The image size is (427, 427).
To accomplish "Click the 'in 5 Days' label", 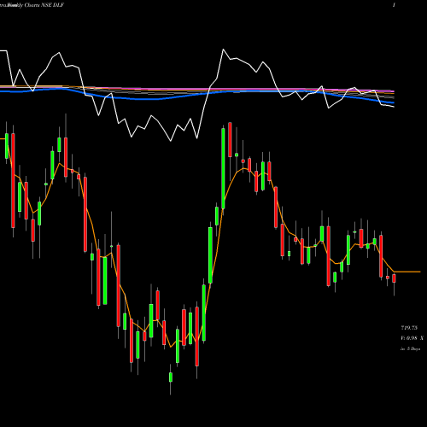I will tap(410, 348).
